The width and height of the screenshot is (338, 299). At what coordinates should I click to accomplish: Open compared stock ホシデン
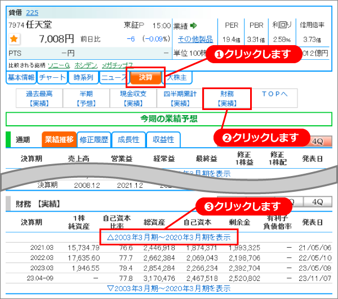coord(86,65)
